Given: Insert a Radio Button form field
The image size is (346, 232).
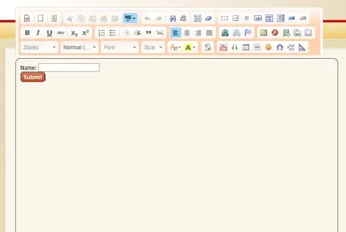Looking at the screenshot, I should pyautogui.click(x=247, y=19).
